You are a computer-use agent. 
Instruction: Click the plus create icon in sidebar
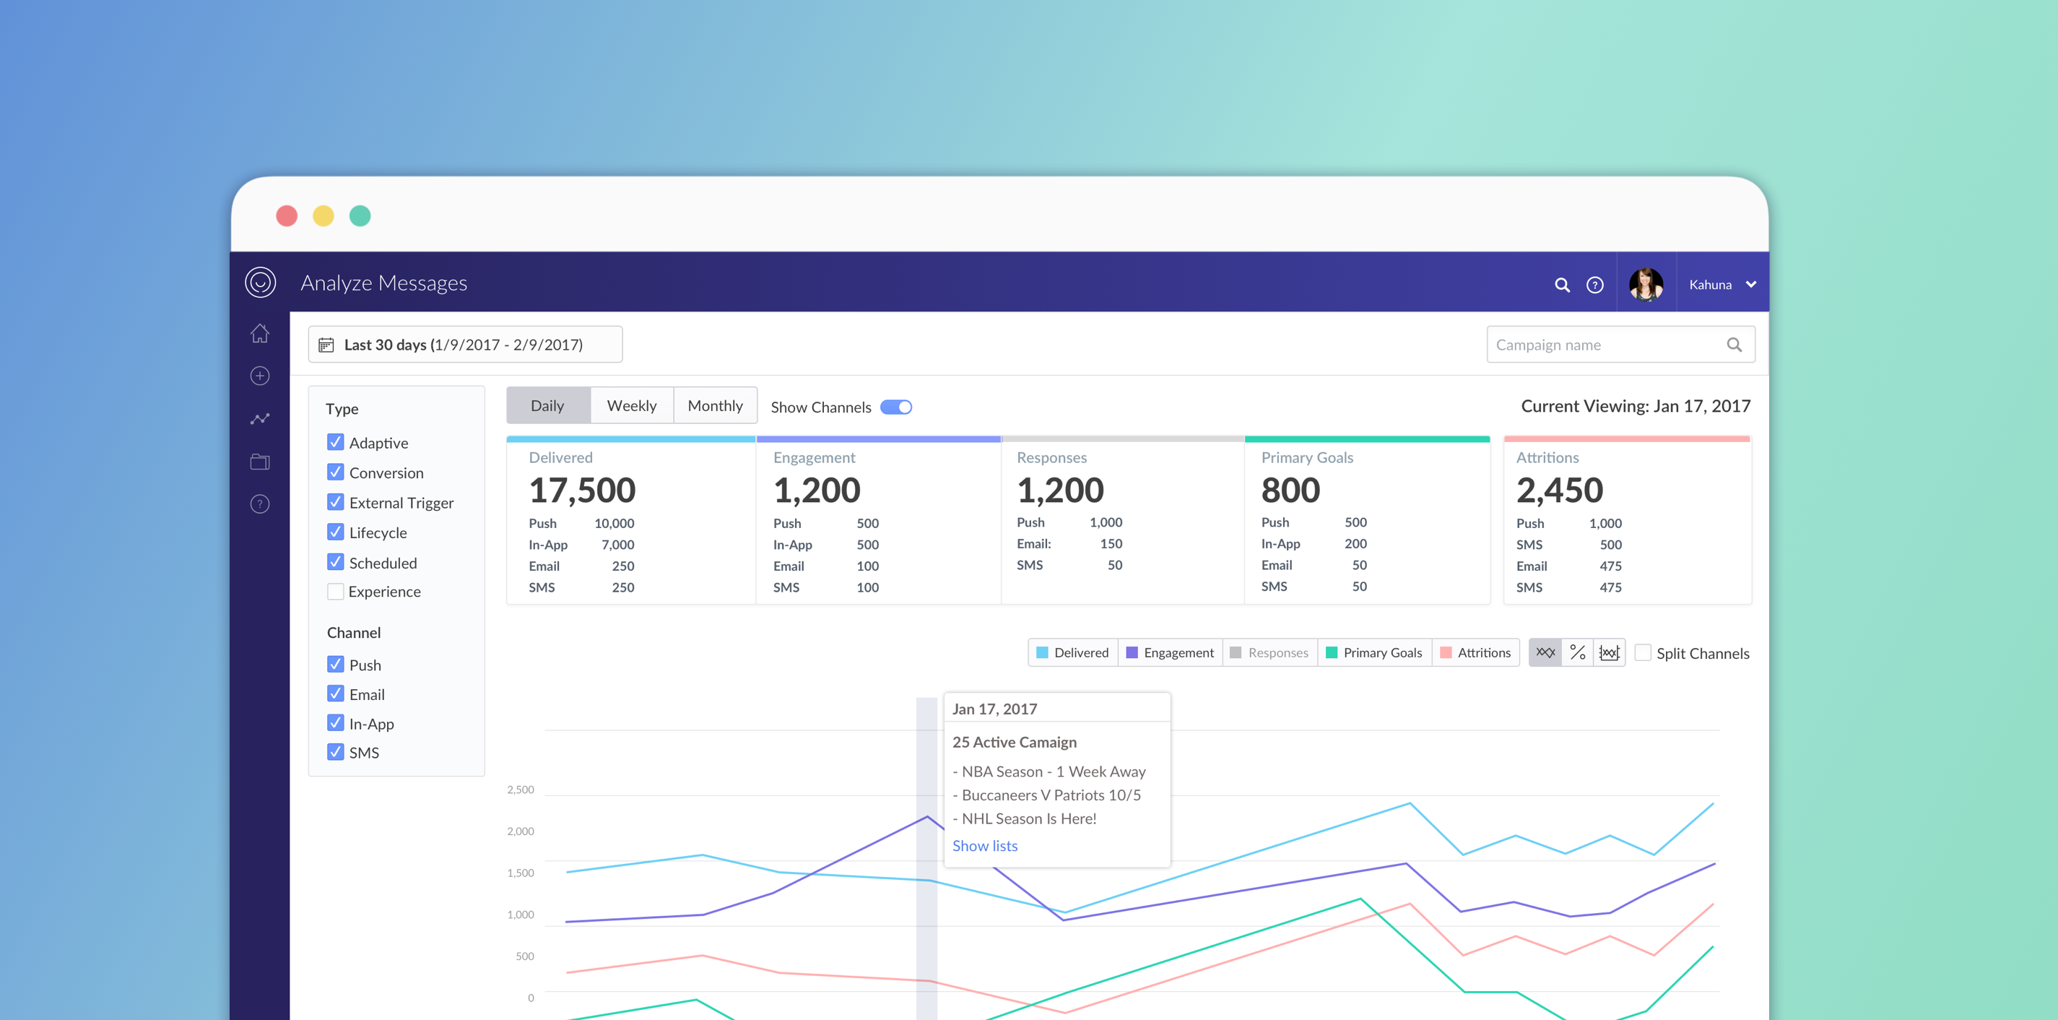pyautogui.click(x=260, y=376)
